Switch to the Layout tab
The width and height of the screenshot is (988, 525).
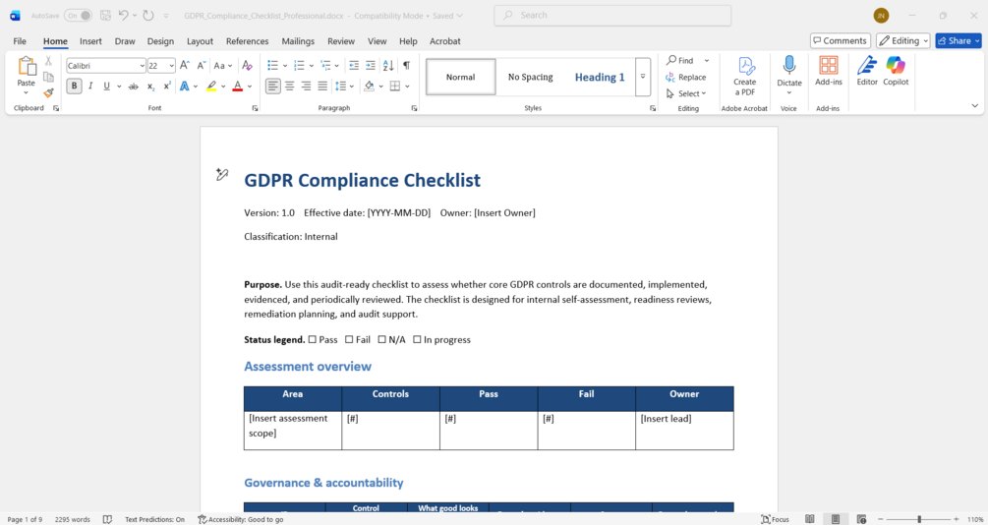[x=200, y=41]
